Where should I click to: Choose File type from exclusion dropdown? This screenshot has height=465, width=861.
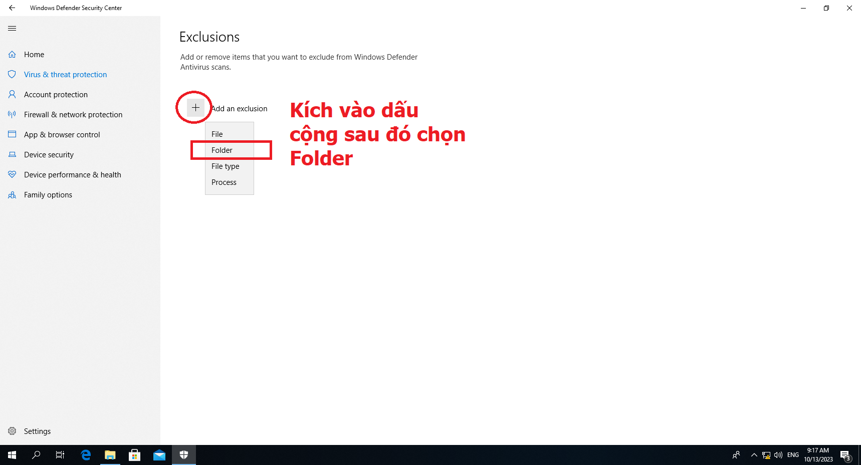(230, 166)
